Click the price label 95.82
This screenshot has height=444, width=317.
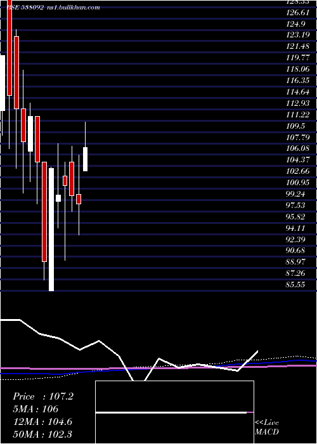(296, 217)
